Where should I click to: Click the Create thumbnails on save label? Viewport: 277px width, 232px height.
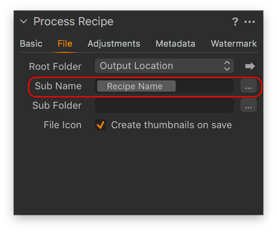pos(171,125)
